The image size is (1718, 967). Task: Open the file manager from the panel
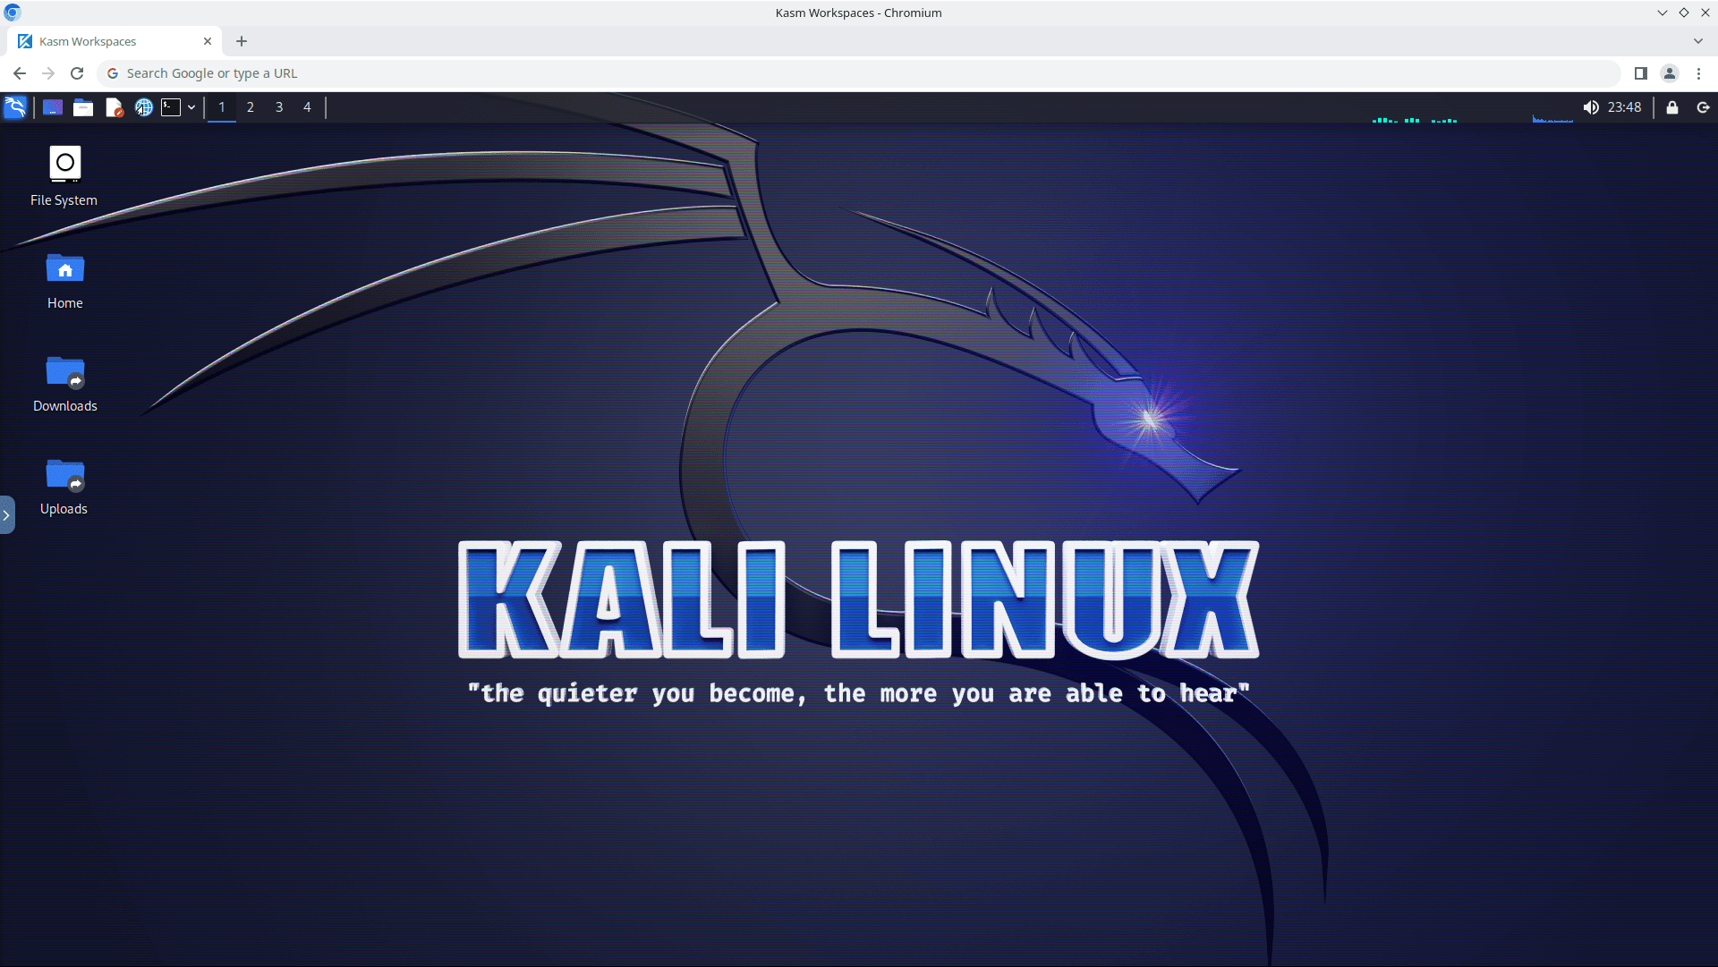[x=83, y=107]
